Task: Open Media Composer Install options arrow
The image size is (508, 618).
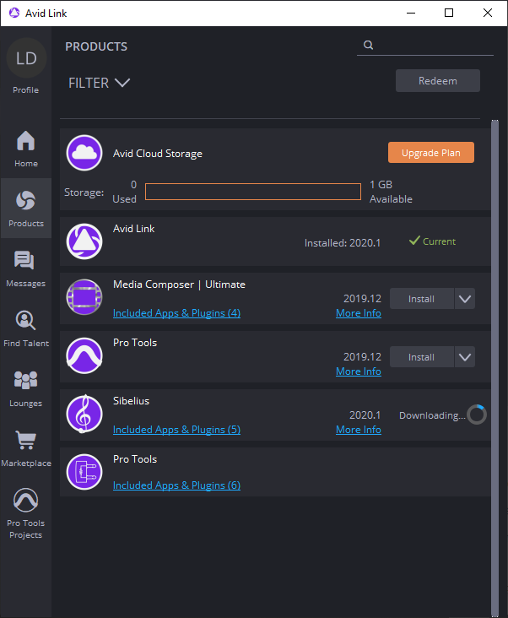Action: point(465,299)
